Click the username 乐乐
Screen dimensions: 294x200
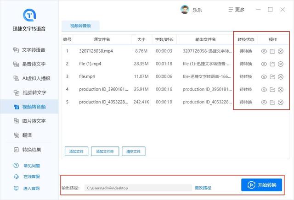tap(197, 10)
